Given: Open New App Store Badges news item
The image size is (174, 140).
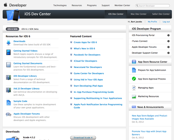Looking at the screenshot, I should [149, 117].
